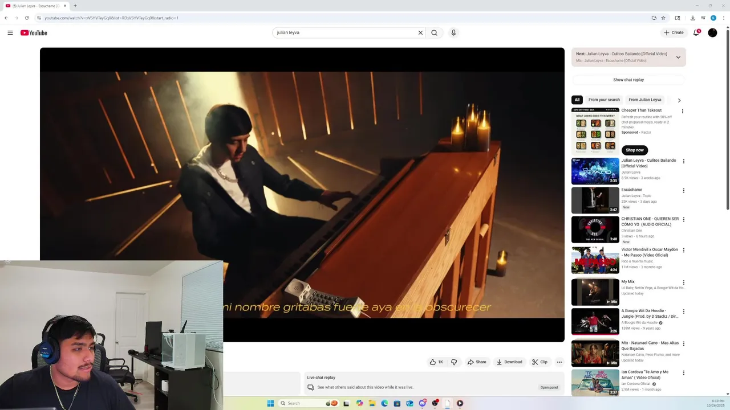Select the From your search chip
Viewport: 730px width, 410px height.
[x=604, y=100]
